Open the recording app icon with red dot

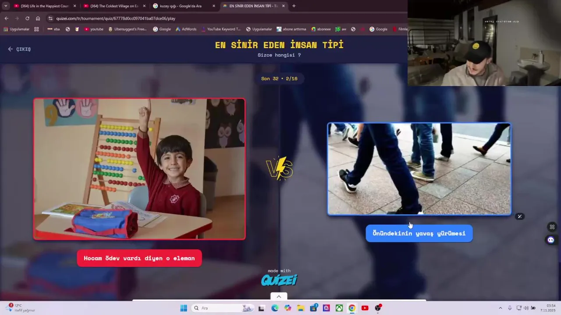tap(378, 308)
